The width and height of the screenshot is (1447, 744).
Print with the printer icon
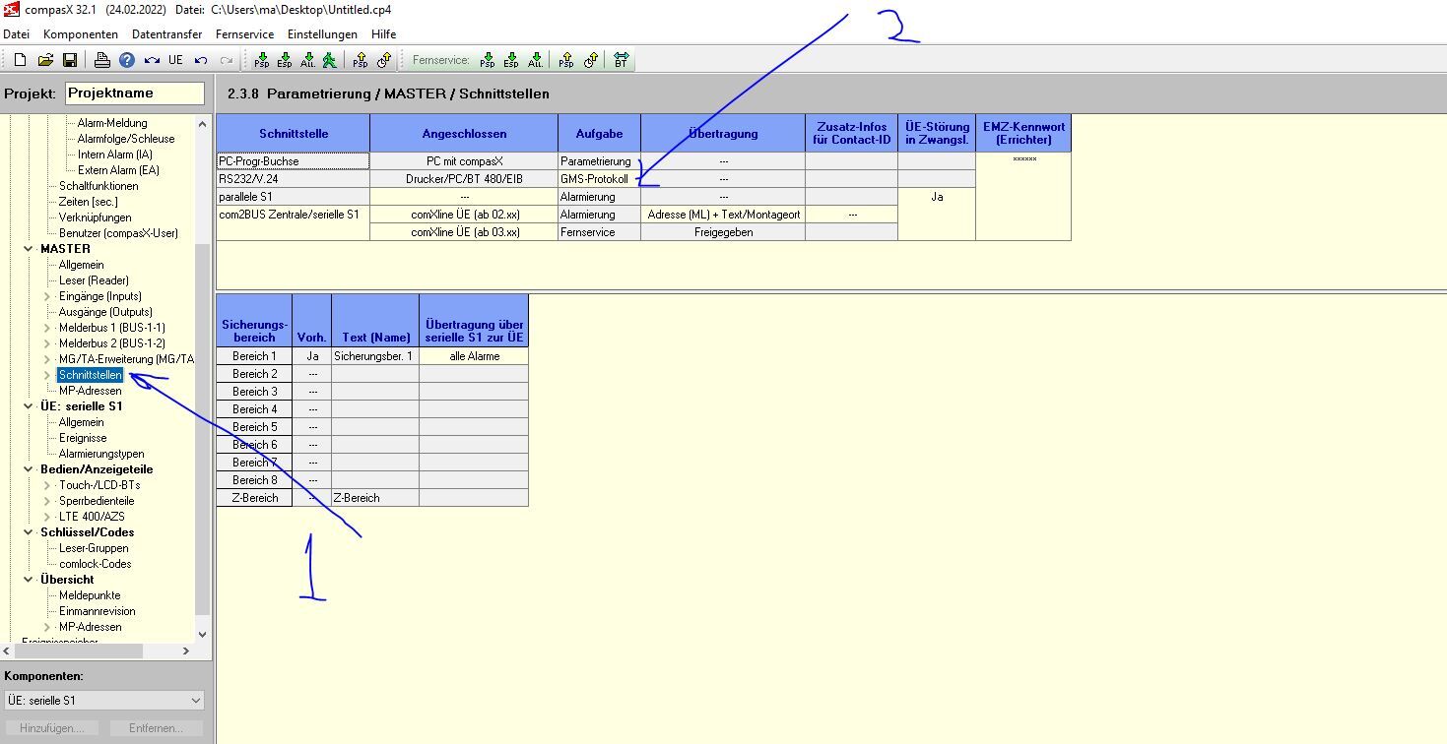tap(102, 60)
